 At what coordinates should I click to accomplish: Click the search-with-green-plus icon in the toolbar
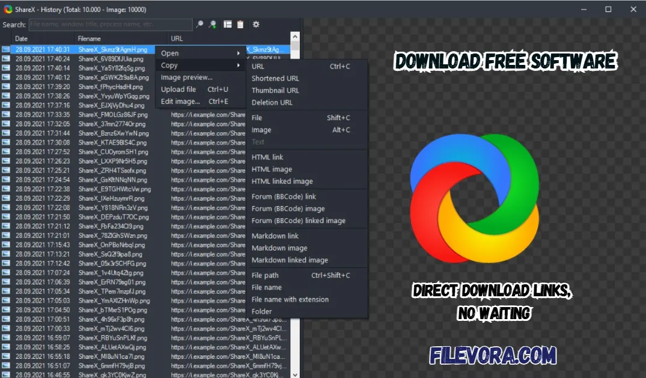(x=212, y=25)
